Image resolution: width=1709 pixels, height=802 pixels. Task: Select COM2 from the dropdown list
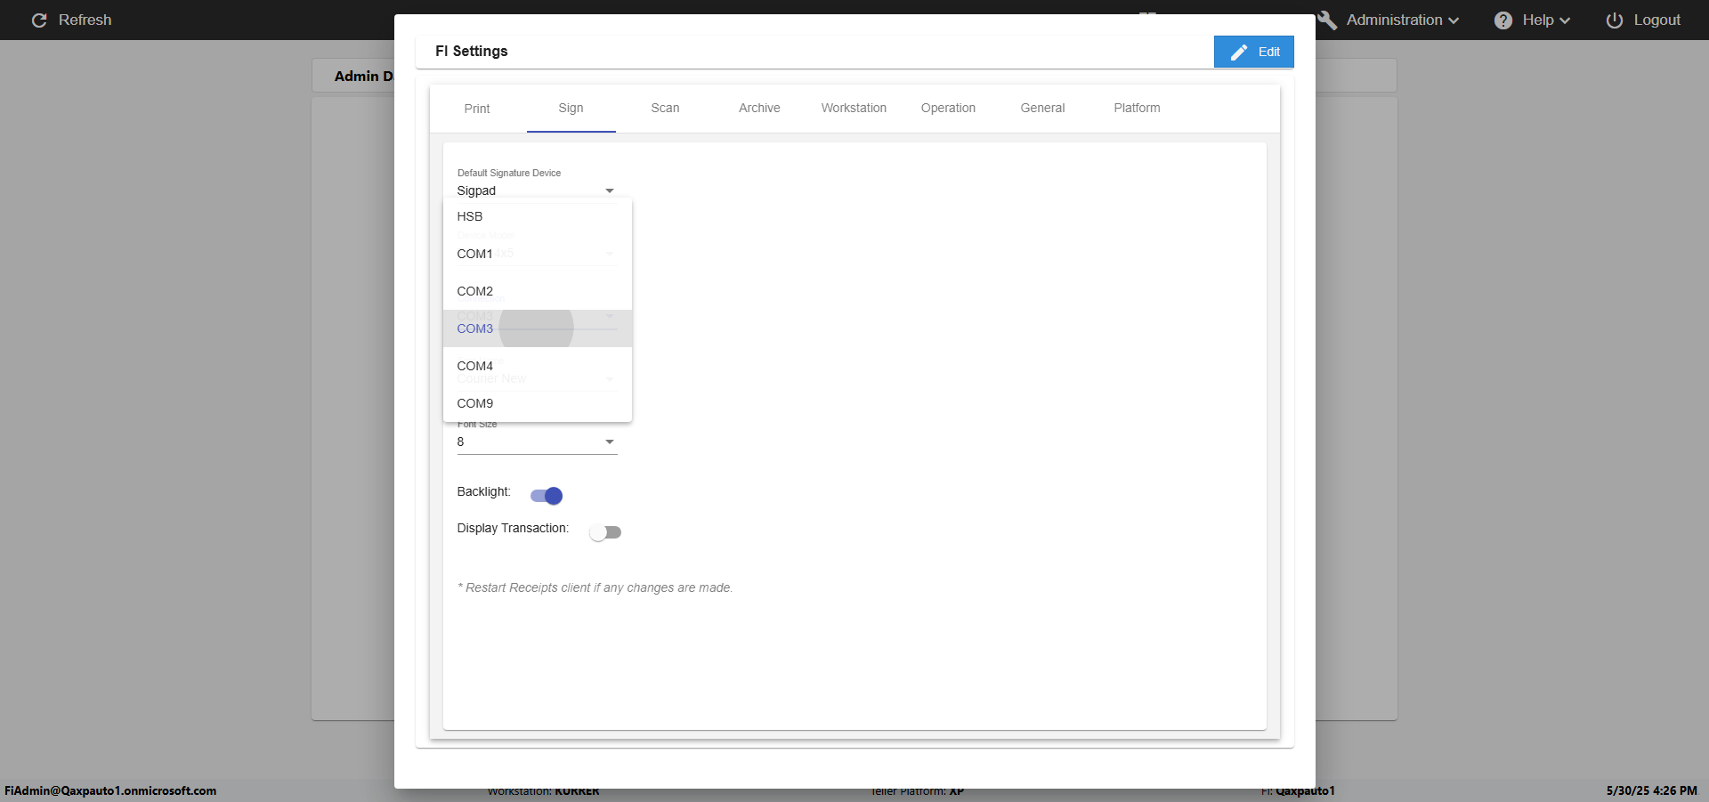538,291
